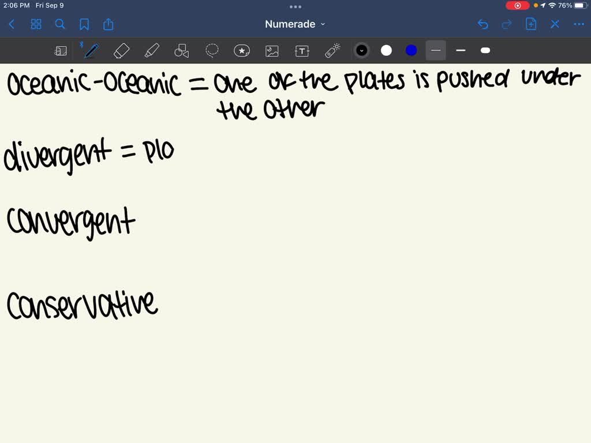Screen dimensions: 591x443
Task: Tap the three-dot multitasking handle
Action: 295,7
